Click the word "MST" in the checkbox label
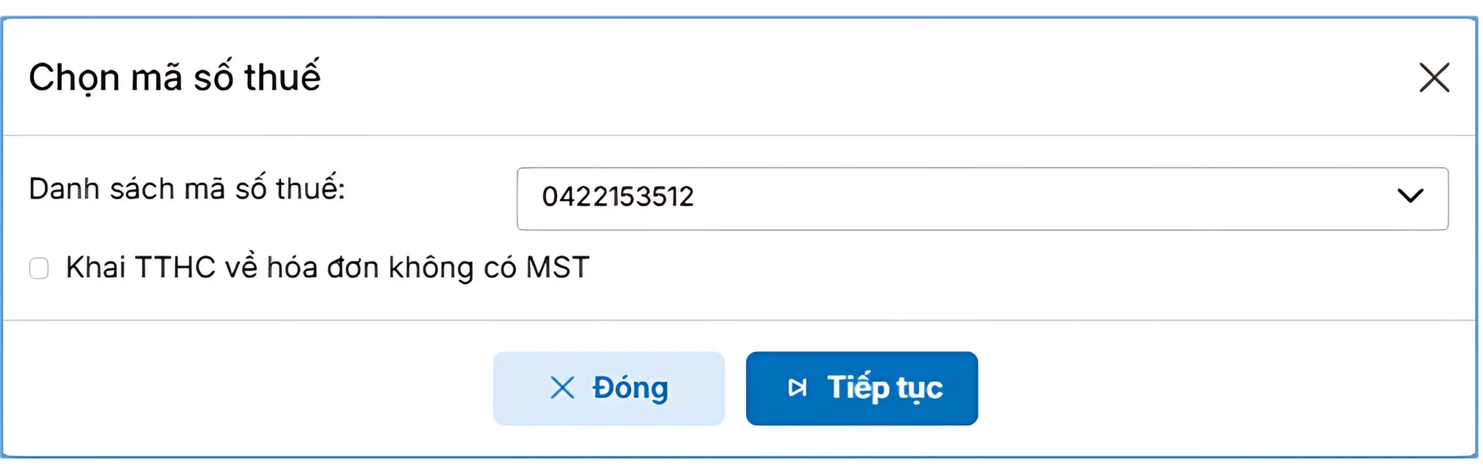The height and width of the screenshot is (471, 1483). [x=558, y=268]
